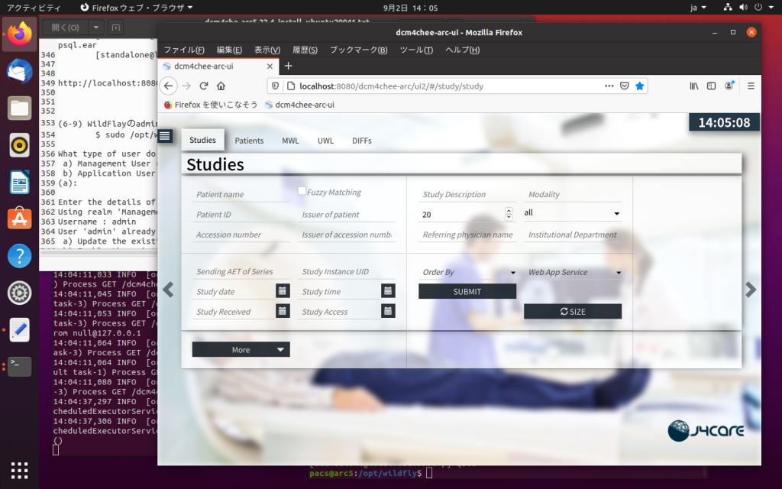This screenshot has width=782, height=489.
Task: Open the hamburger menu beside Studies tab
Action: point(165,137)
